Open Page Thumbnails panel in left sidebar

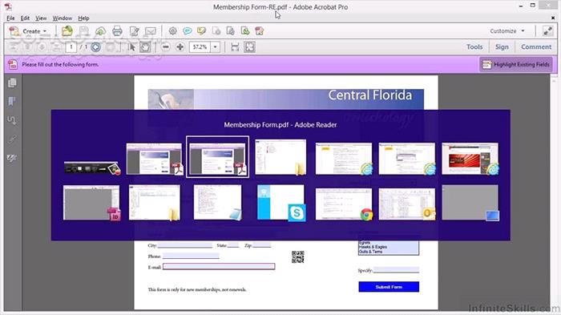pos(12,83)
